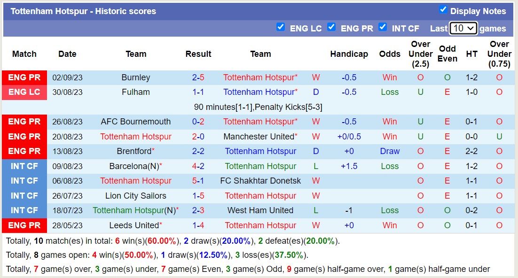Open the Last games count dropdown
Image resolution: width=518 pixels, height=278 pixels.
(463, 28)
